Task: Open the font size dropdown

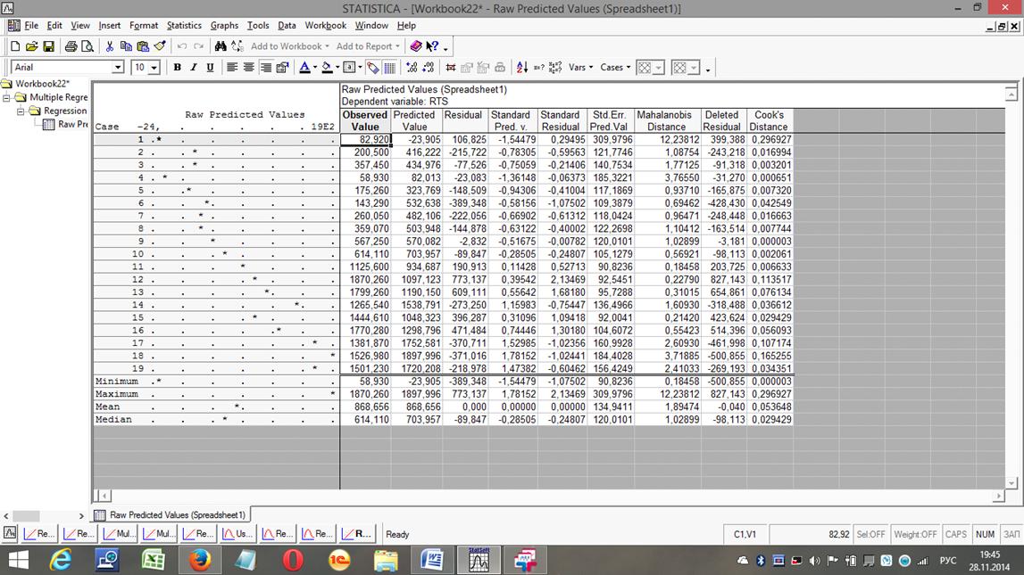Action: [154, 68]
